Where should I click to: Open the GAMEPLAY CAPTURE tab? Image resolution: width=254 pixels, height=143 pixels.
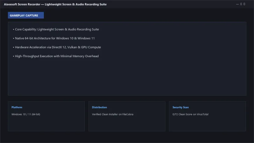26,15
